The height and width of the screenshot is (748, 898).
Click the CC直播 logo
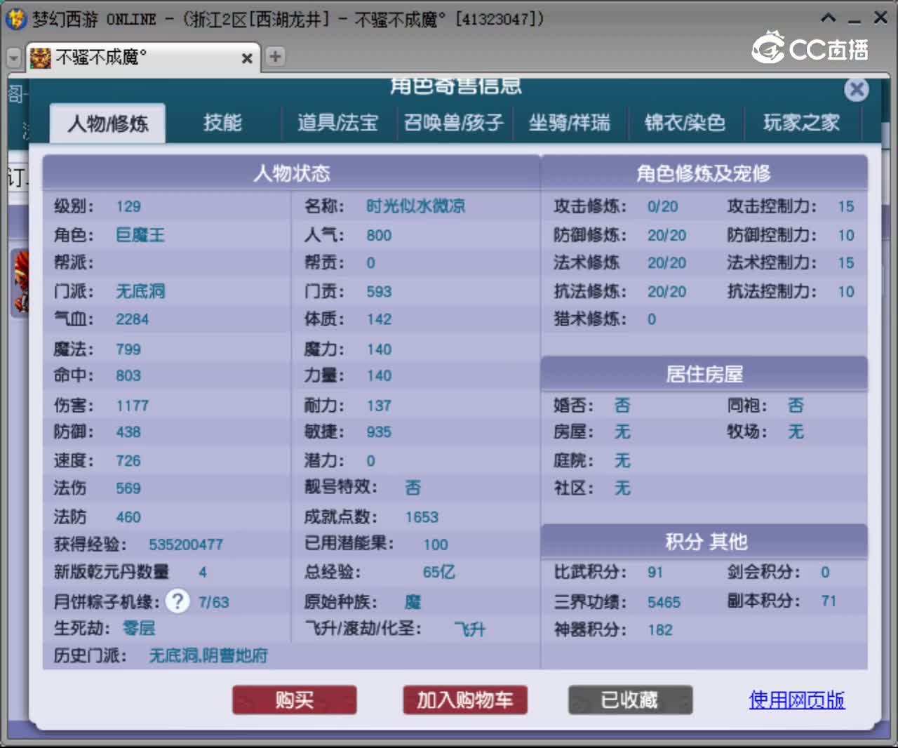click(810, 48)
